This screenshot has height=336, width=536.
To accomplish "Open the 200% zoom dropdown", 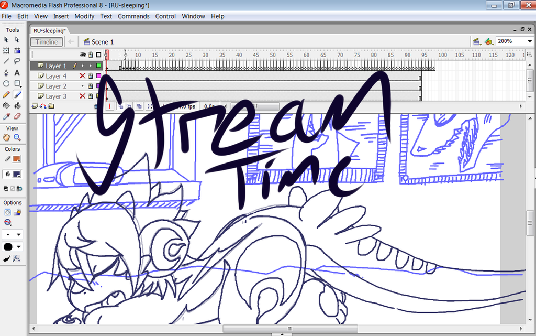I will click(x=530, y=41).
